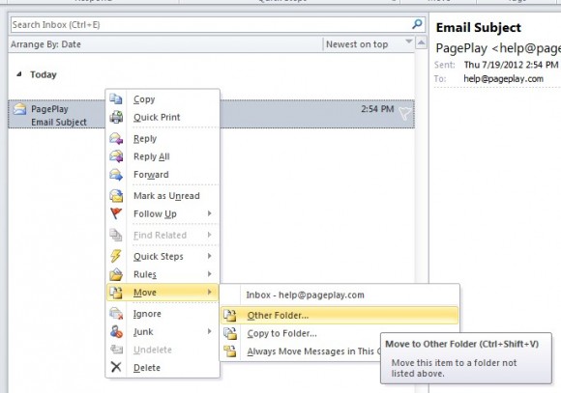This screenshot has width=561, height=393.
Task: Select Delete in the context menu
Action: tap(162, 367)
